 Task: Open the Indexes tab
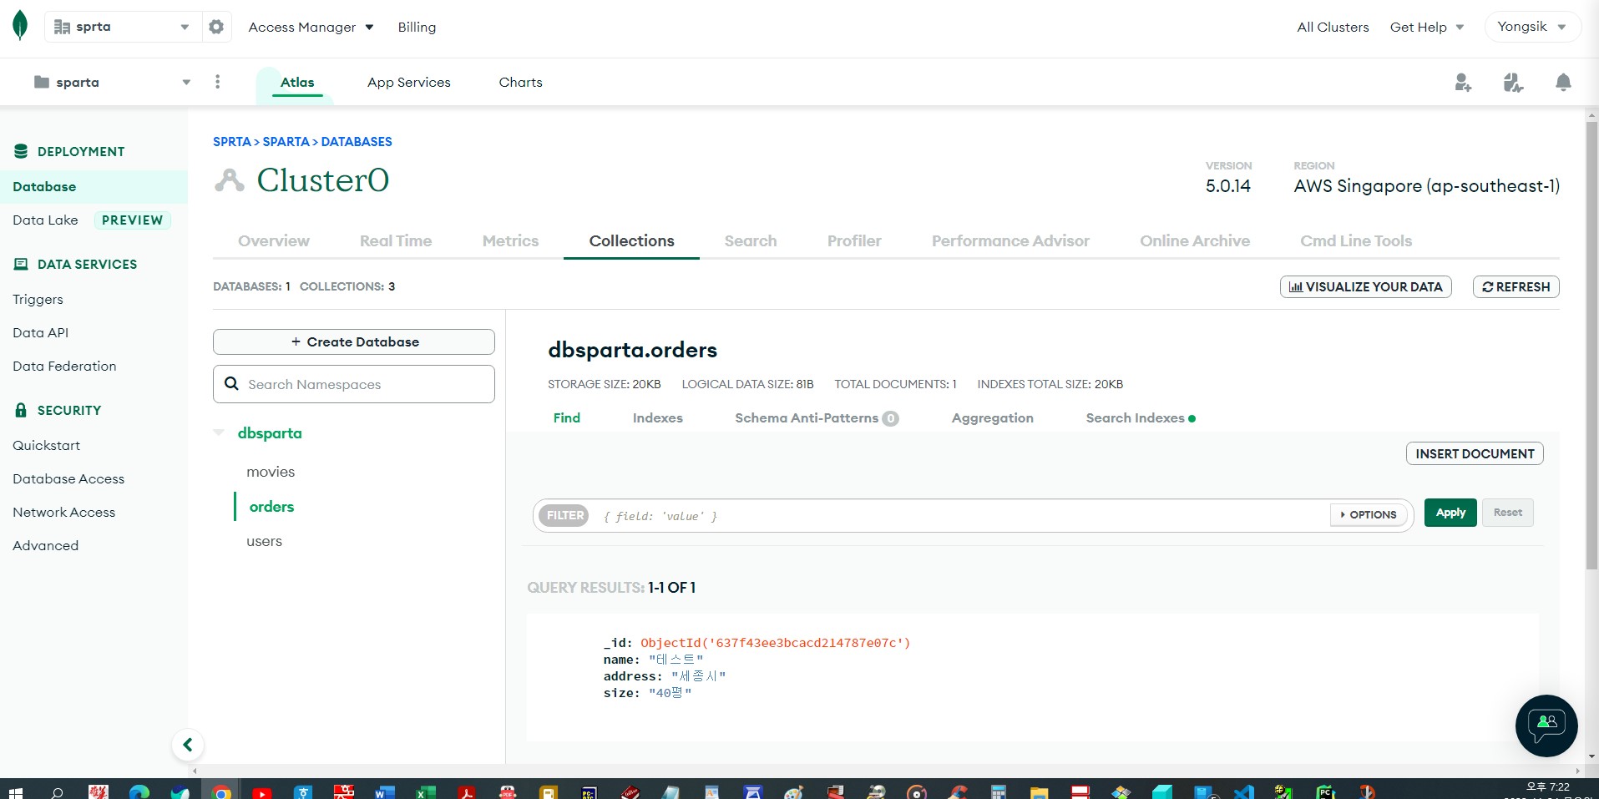pyautogui.click(x=658, y=418)
